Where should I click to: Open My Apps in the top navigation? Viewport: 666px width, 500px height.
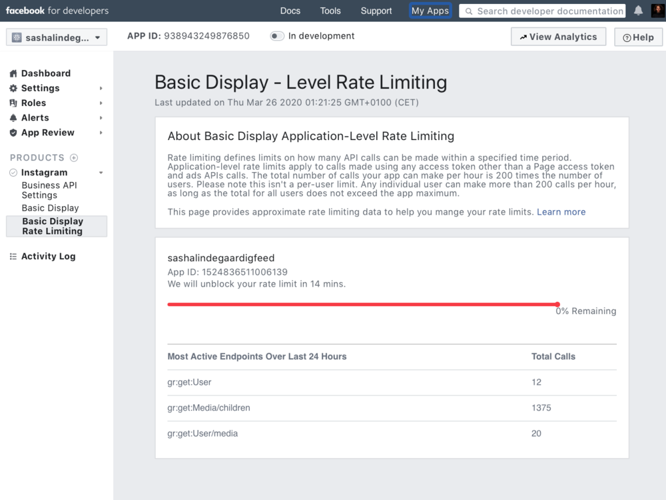[x=430, y=11]
